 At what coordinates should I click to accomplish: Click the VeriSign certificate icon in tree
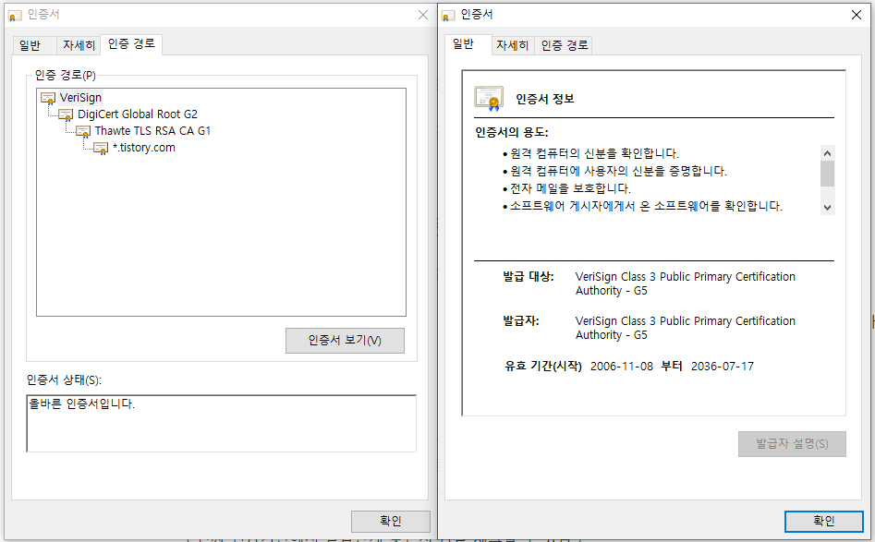point(49,99)
